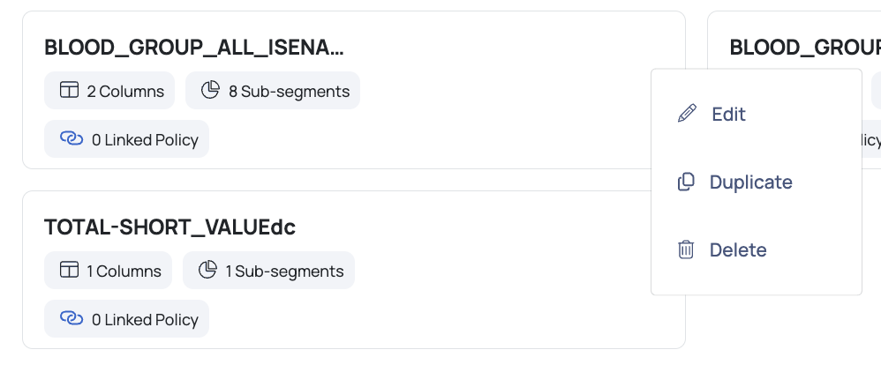Click pie chart icon beside 1 Sub-segments
Image resolution: width=881 pixels, height=372 pixels.
(207, 270)
